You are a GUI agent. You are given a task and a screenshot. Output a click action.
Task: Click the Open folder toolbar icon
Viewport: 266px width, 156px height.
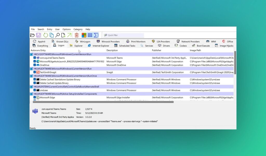click(x=32, y=35)
